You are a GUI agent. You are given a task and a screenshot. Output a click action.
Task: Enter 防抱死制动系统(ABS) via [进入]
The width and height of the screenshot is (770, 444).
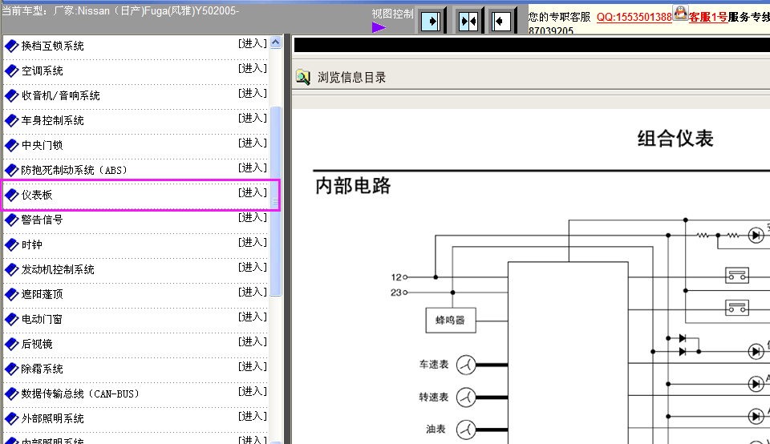253,168
